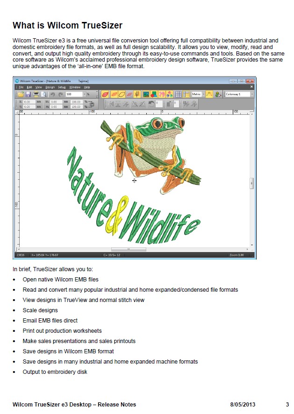This screenshot has width=294, height=414.
Task: Open the zoom factor dropdown arrow
Action: point(84,94)
